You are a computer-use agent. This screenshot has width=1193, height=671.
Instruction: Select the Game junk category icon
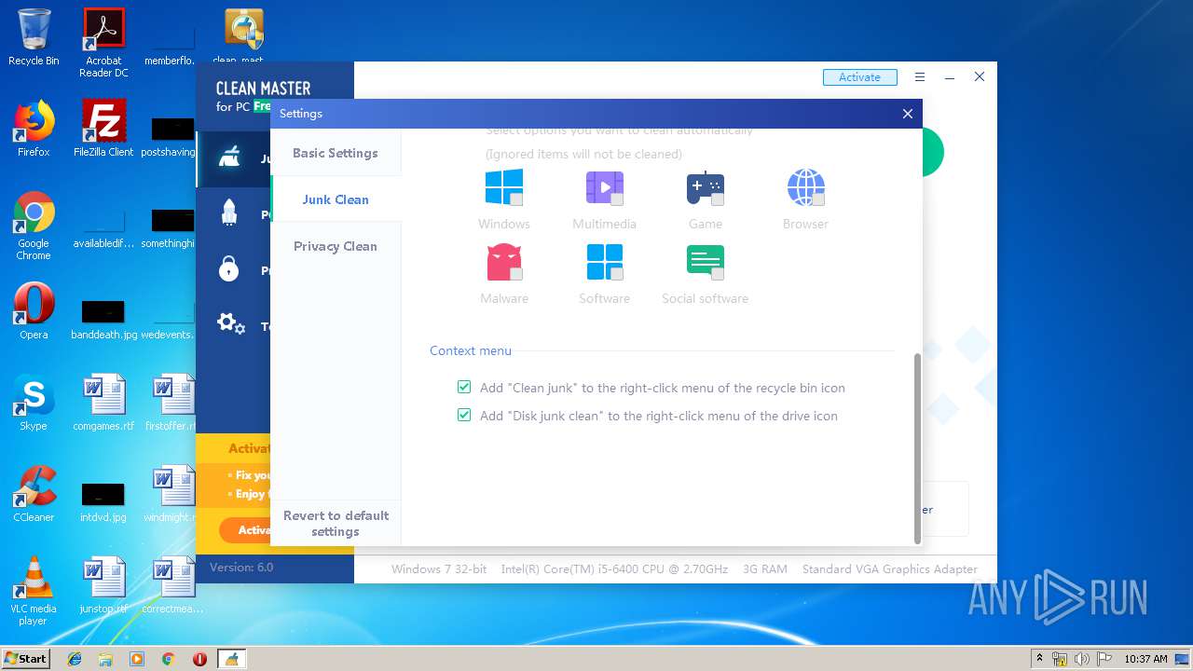click(705, 187)
